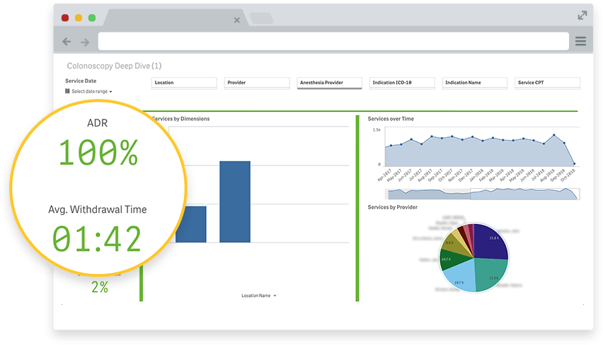
Task: Open the new tab button
Action: click(x=261, y=18)
